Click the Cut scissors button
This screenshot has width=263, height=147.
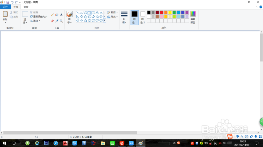point(14,12)
